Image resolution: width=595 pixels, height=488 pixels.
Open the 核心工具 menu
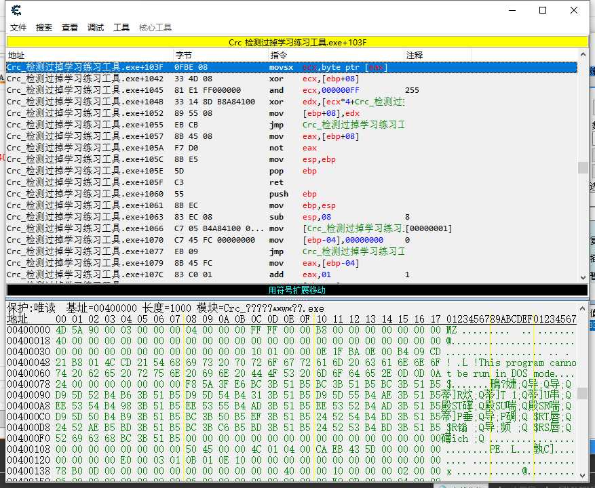tap(155, 27)
